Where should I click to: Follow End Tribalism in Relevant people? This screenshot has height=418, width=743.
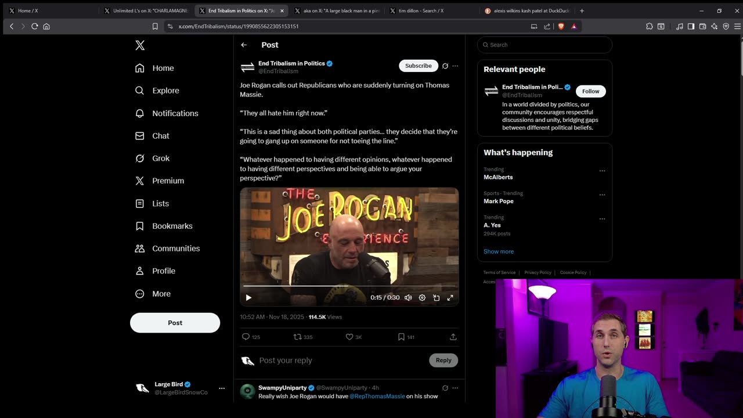pos(590,91)
